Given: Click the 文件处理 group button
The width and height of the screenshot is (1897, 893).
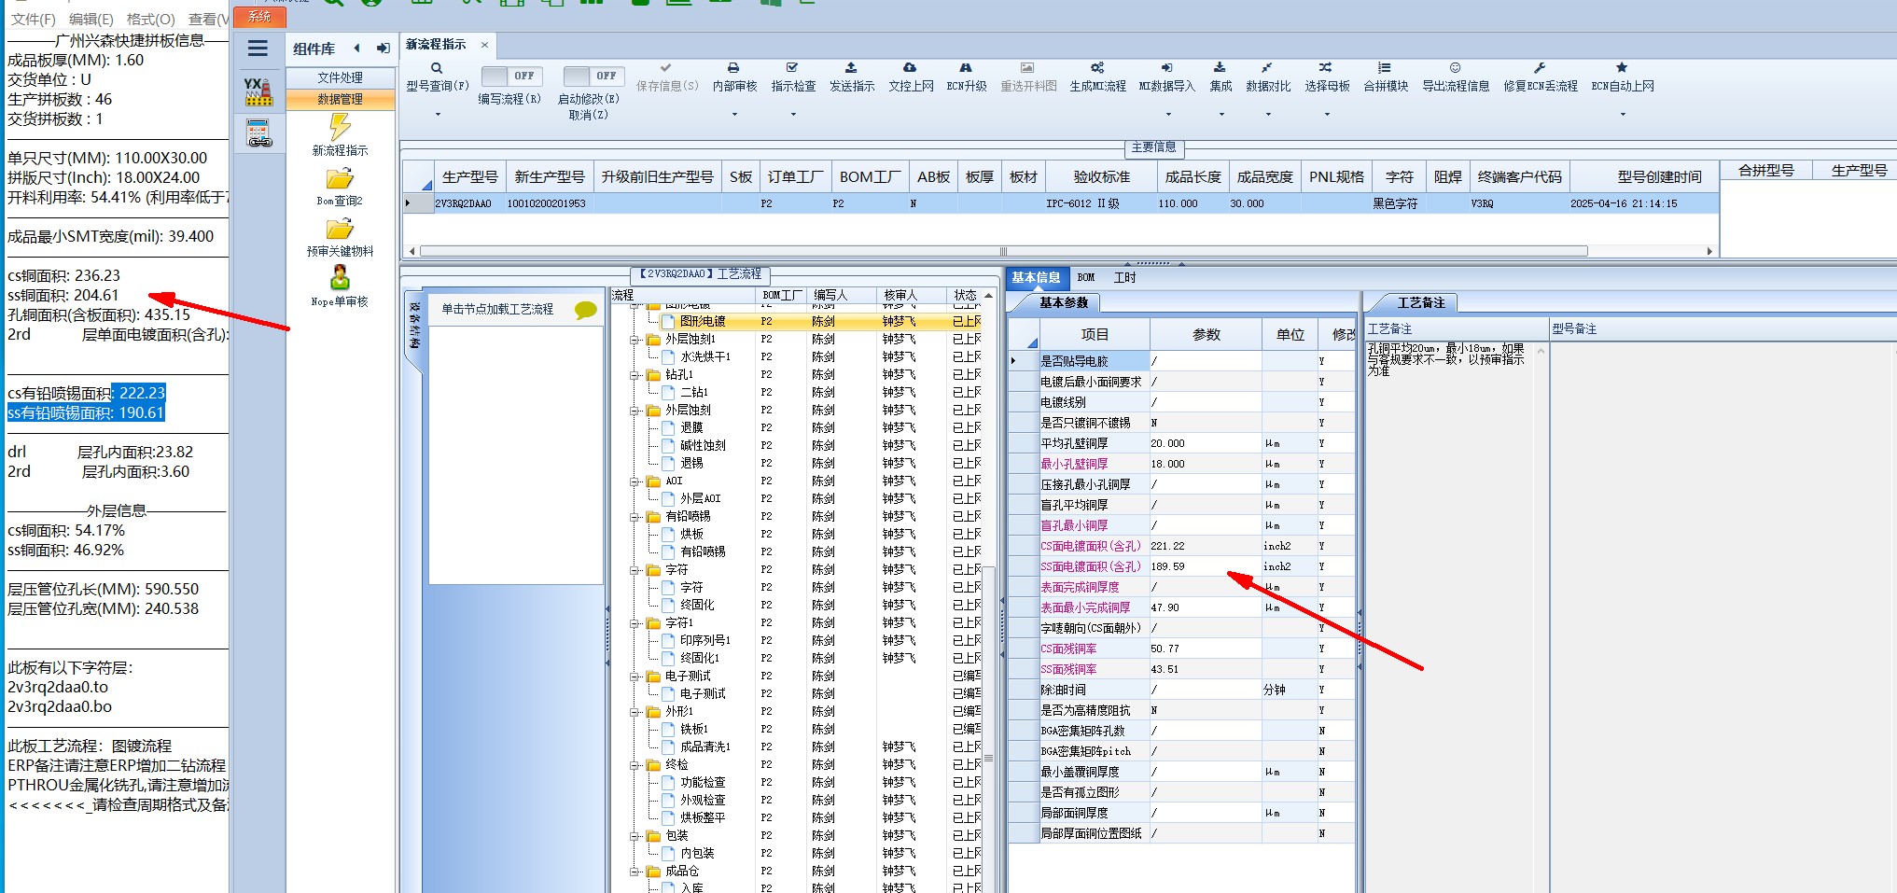Looking at the screenshot, I should pyautogui.click(x=340, y=77).
